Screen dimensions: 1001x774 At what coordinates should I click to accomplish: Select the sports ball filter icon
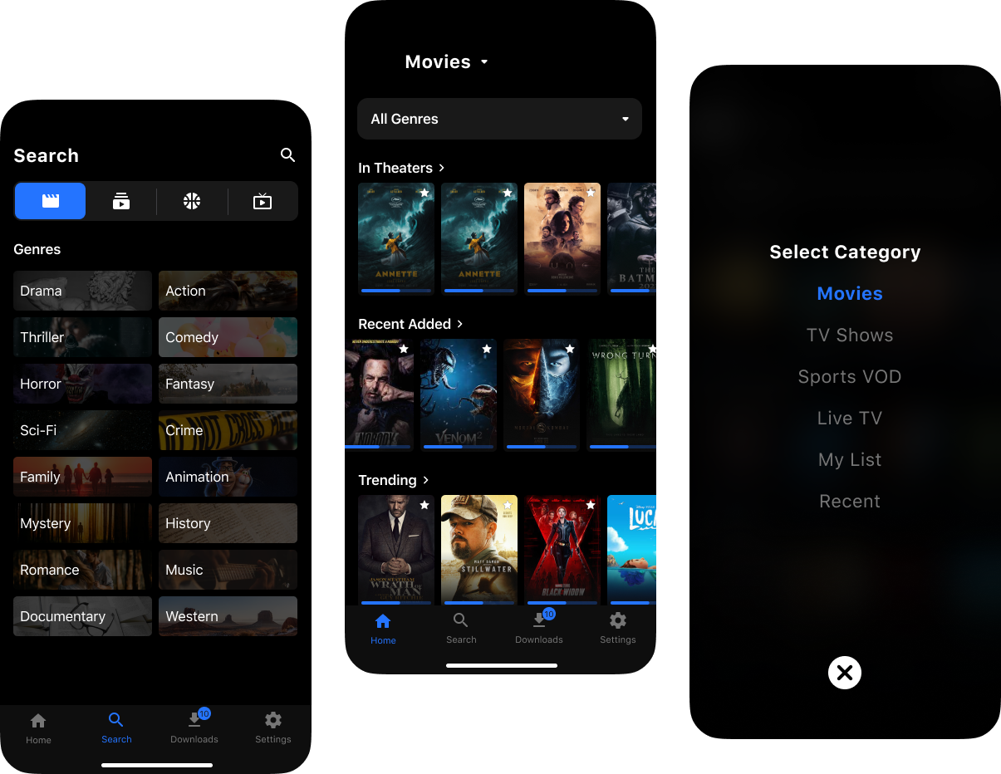pyautogui.click(x=192, y=201)
